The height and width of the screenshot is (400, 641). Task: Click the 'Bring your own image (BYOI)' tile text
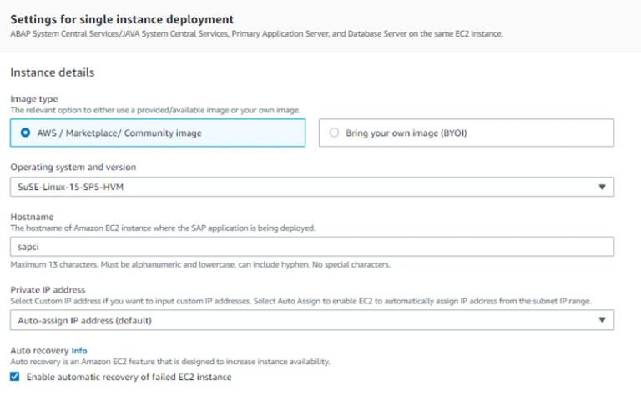[x=405, y=132]
